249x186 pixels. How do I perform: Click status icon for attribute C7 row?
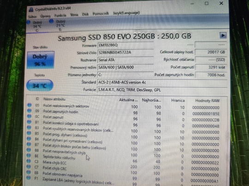click(29, 166)
